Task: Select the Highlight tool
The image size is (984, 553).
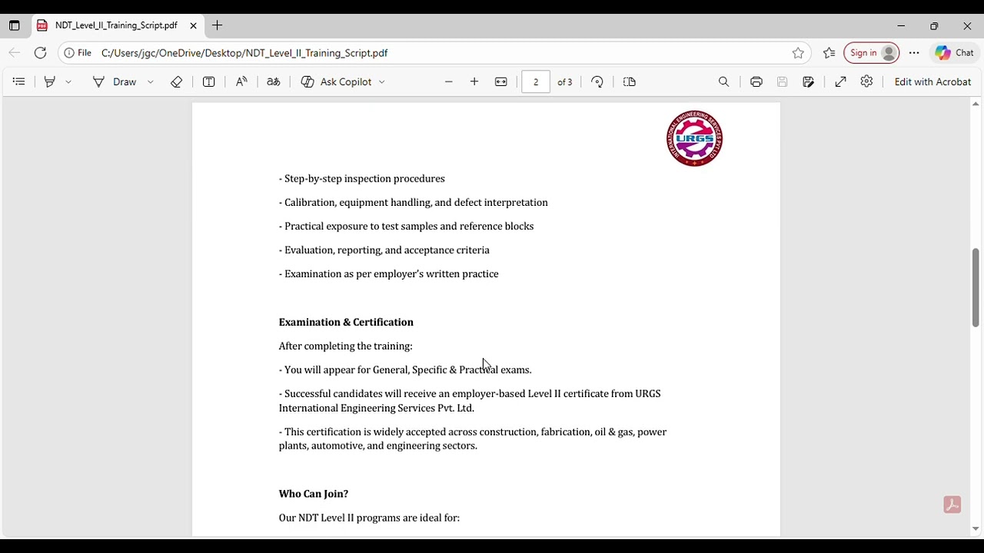Action: pyautogui.click(x=50, y=81)
